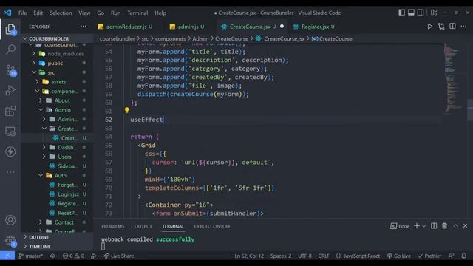Open the launch profile dropdown next to plus
473x266 pixels.
click(424, 226)
